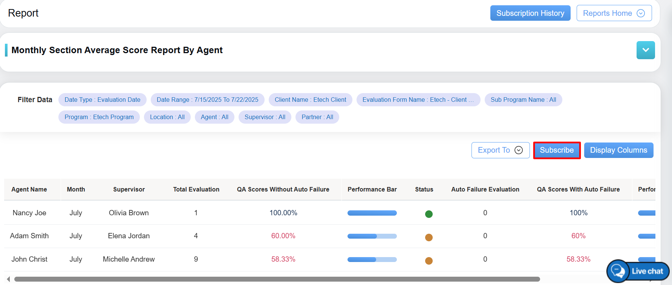The width and height of the screenshot is (672, 285).
Task: Click John Christ's orange status dot
Action: [429, 261]
